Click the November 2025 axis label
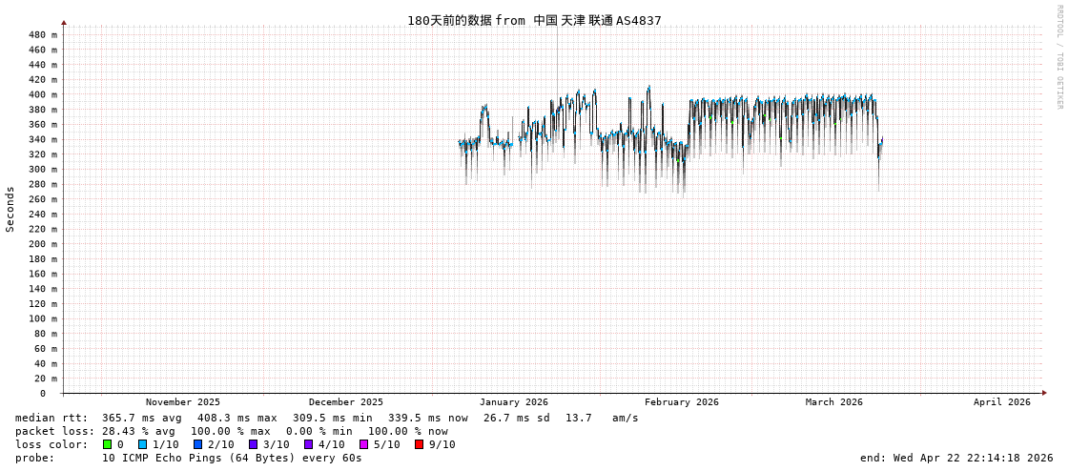 tap(182, 402)
